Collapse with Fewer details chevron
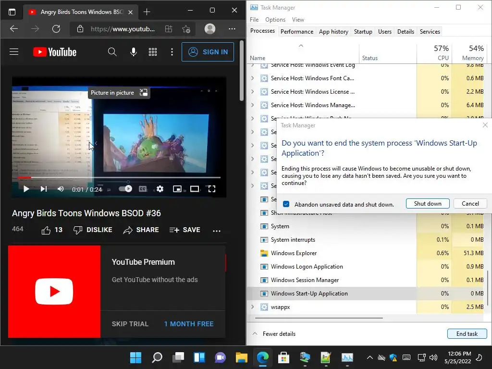 click(255, 334)
